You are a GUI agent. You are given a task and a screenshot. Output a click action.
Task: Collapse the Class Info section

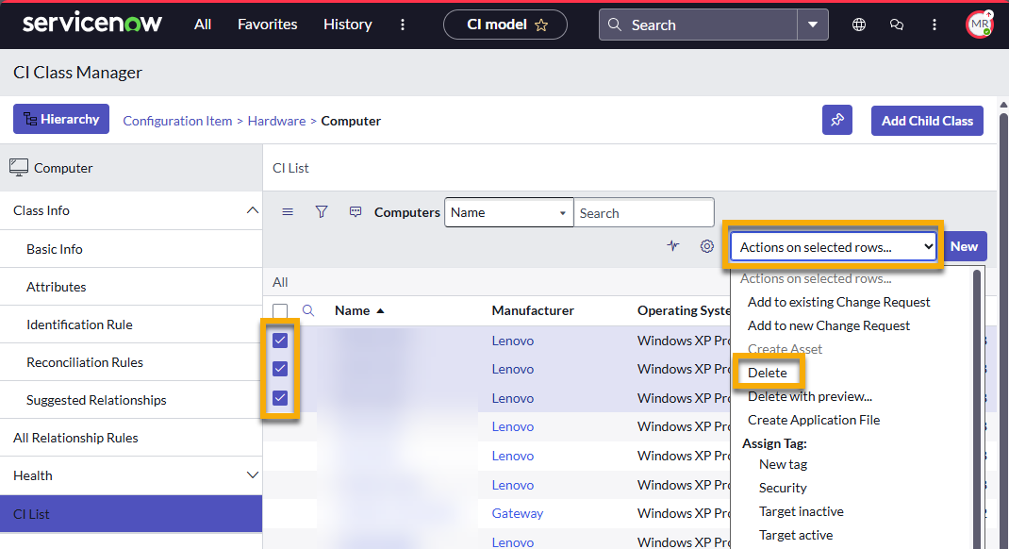pyautogui.click(x=252, y=210)
